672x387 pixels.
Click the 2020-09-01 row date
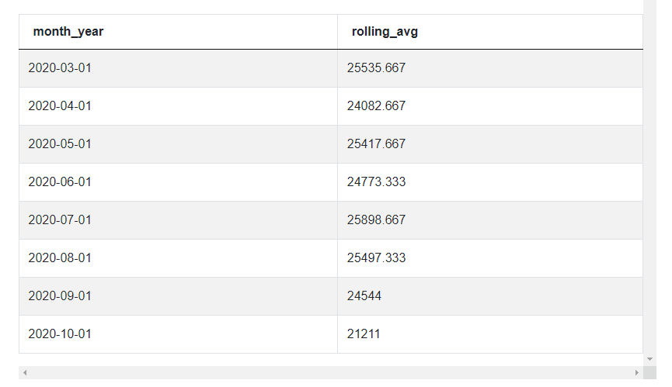(60, 296)
